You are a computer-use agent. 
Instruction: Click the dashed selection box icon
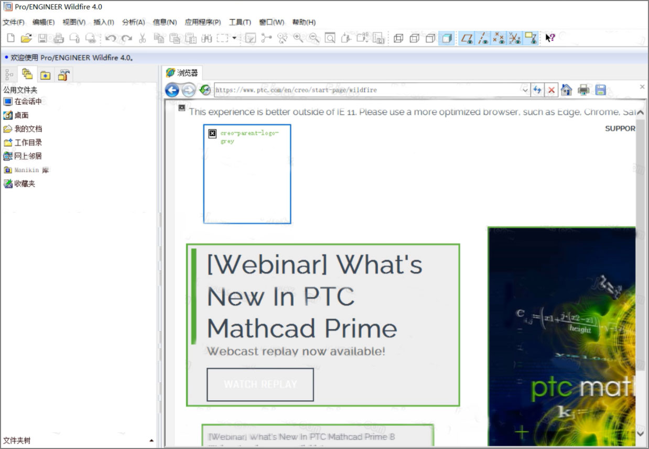(x=222, y=38)
